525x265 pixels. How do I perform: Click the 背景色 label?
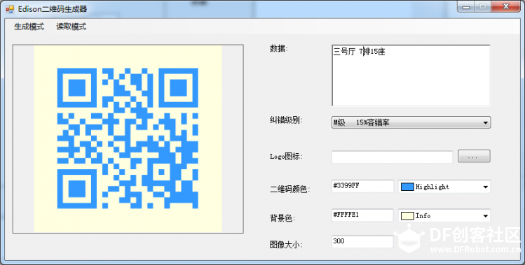(282, 219)
